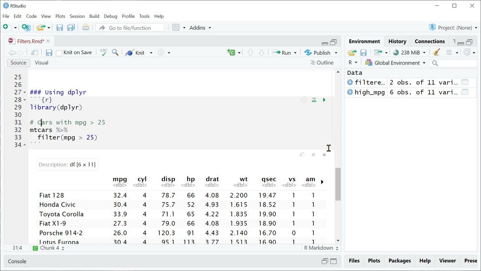
Task: Click the New File icon
Action: [x=6, y=27]
